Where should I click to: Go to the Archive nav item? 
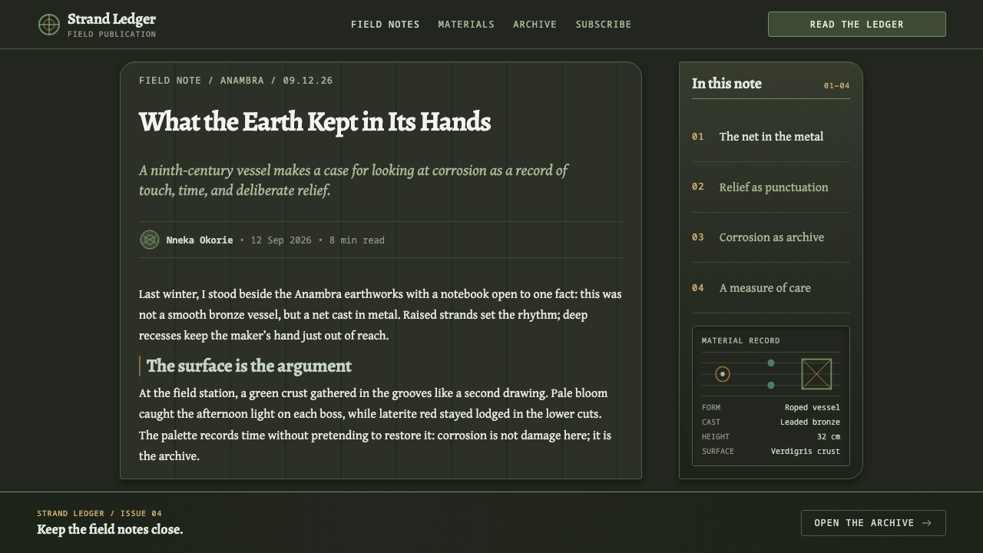point(535,25)
